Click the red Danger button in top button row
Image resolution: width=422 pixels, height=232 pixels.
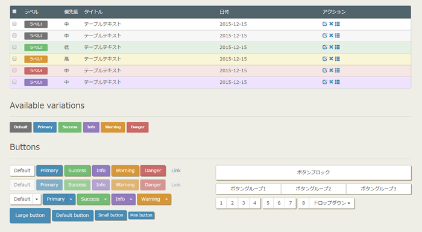pyautogui.click(x=153, y=171)
